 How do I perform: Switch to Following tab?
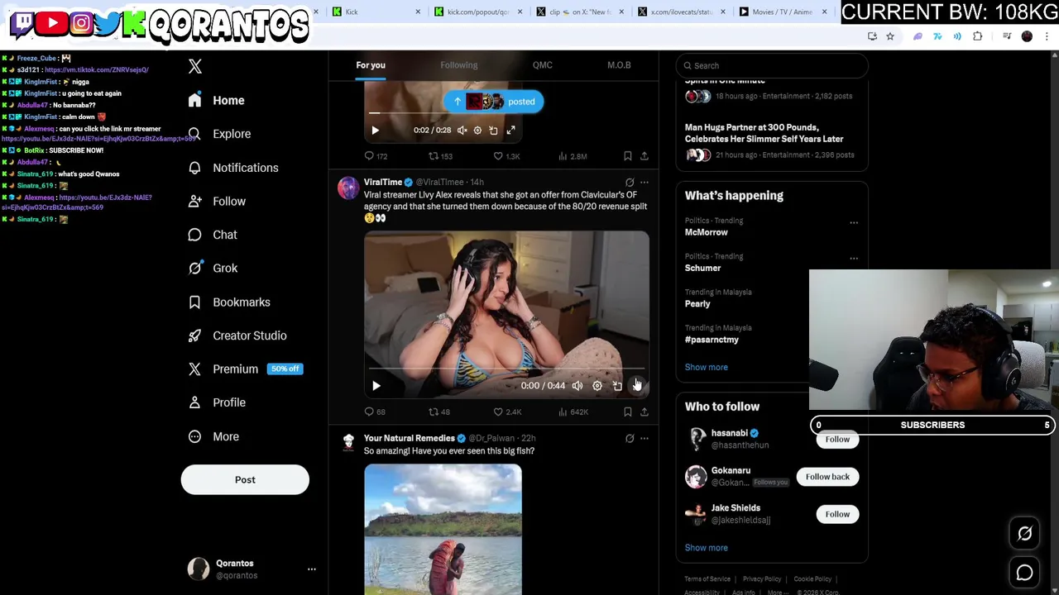click(459, 65)
